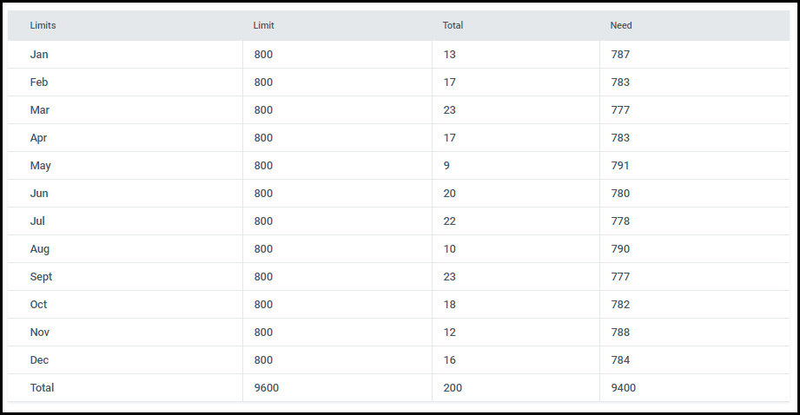Click the Nov need value 788
Screen dimensions: 800x415
[x=620, y=333]
